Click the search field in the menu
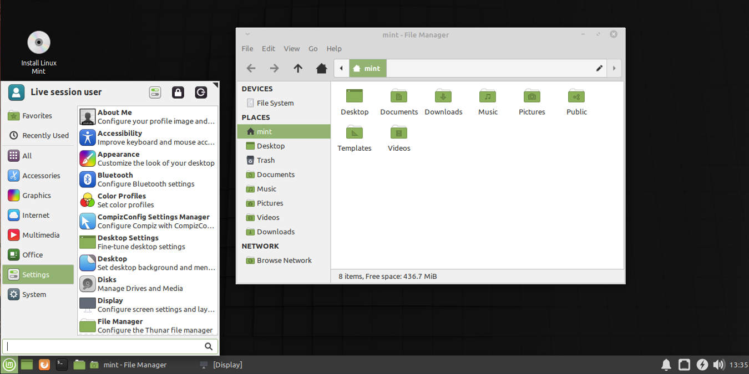The height and width of the screenshot is (374, 749). (105, 346)
